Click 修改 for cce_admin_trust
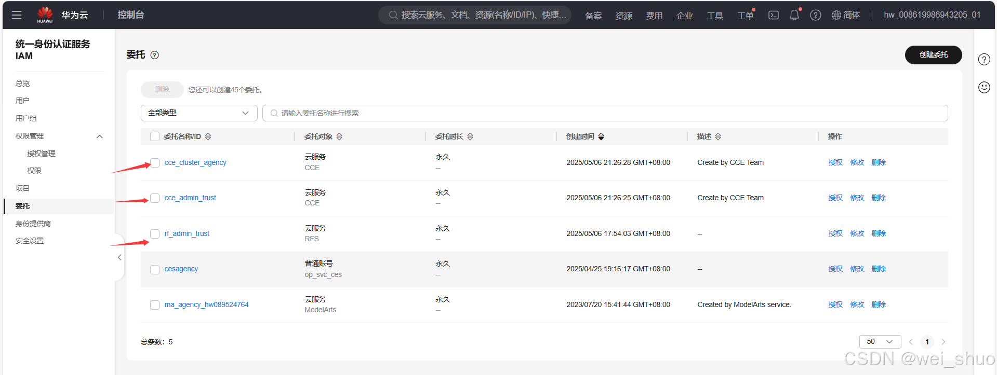This screenshot has height=375, width=997. 857,198
